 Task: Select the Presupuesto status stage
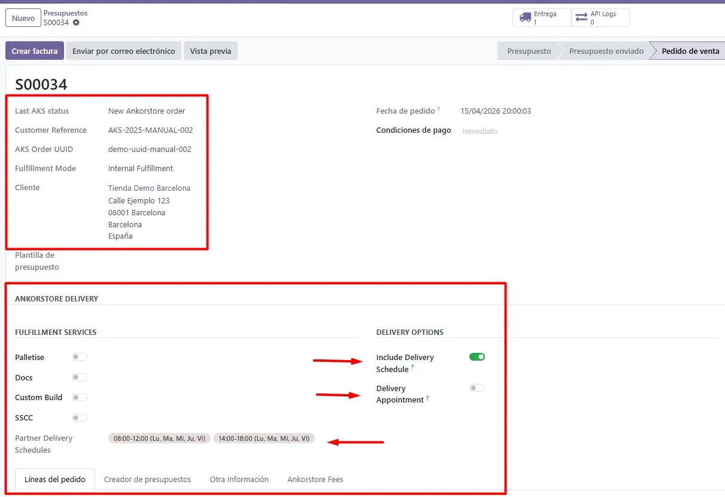pos(529,51)
